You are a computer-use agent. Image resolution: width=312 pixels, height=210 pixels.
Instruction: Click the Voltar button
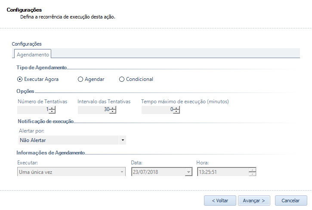click(x=220, y=201)
